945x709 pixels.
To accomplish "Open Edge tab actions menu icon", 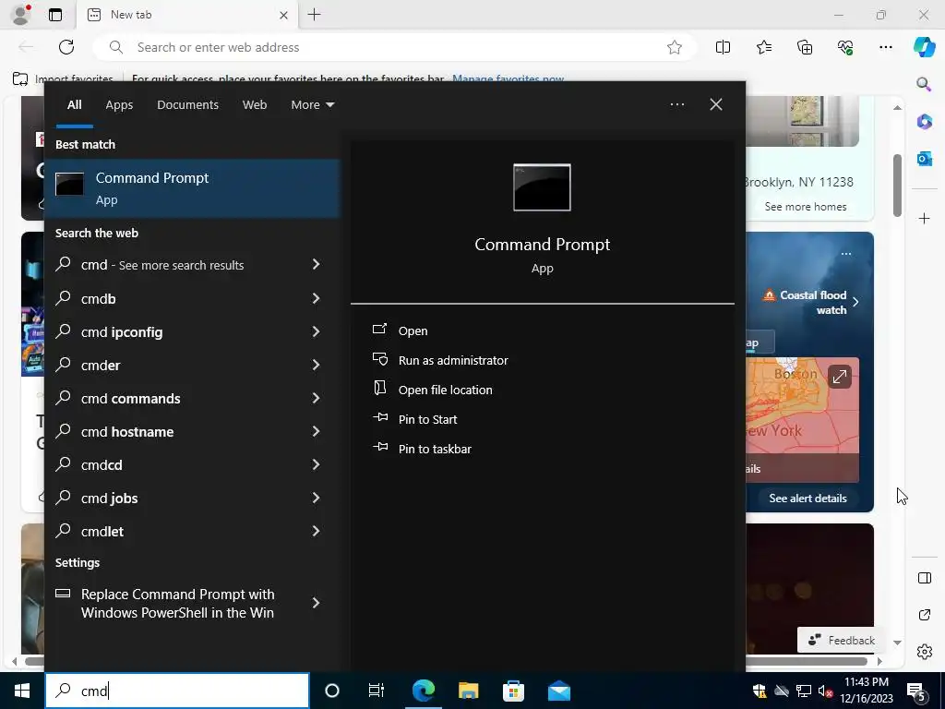I will (55, 15).
